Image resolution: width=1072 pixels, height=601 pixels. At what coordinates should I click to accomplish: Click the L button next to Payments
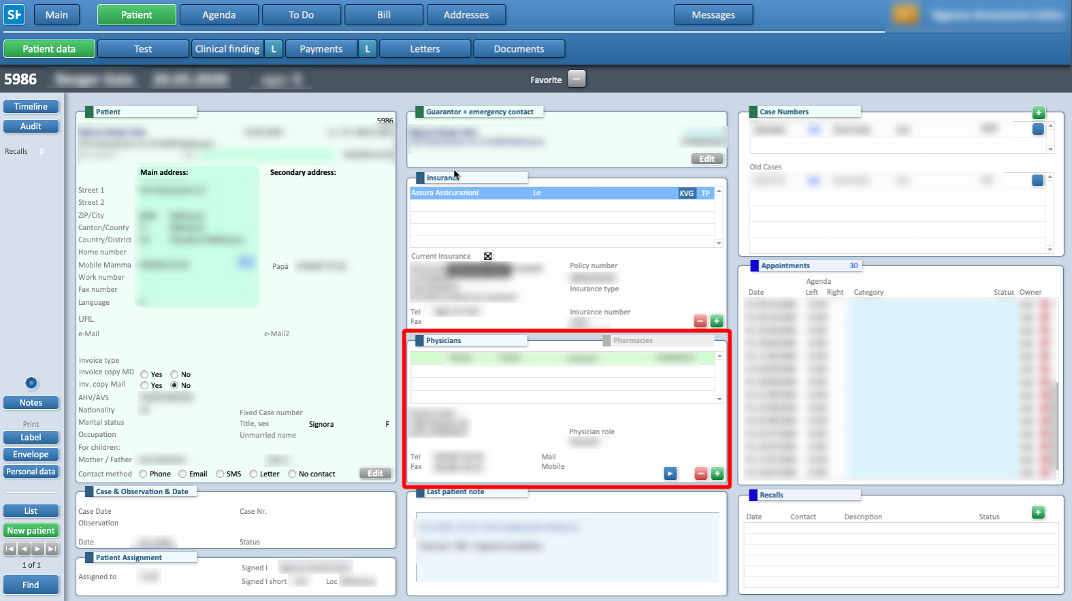[x=368, y=49]
